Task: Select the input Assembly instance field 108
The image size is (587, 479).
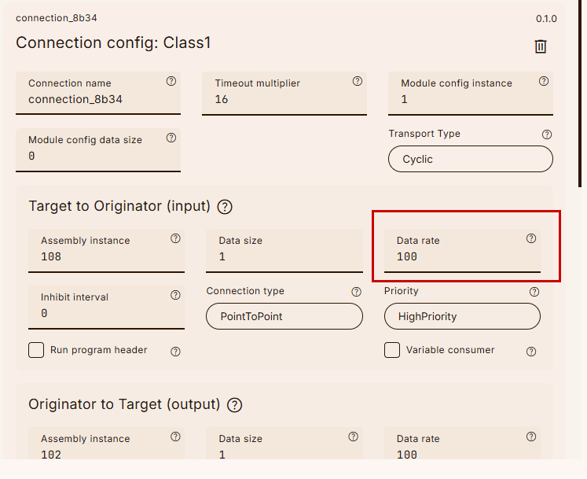Action: (106, 257)
